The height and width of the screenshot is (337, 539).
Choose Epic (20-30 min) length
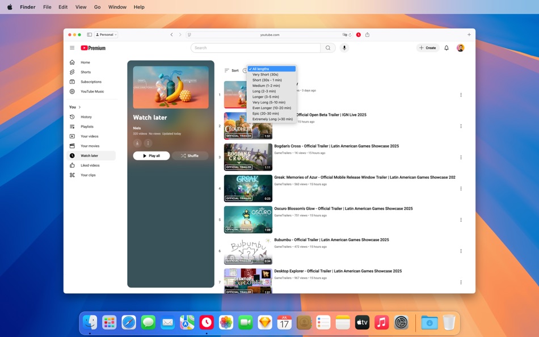click(x=272, y=113)
